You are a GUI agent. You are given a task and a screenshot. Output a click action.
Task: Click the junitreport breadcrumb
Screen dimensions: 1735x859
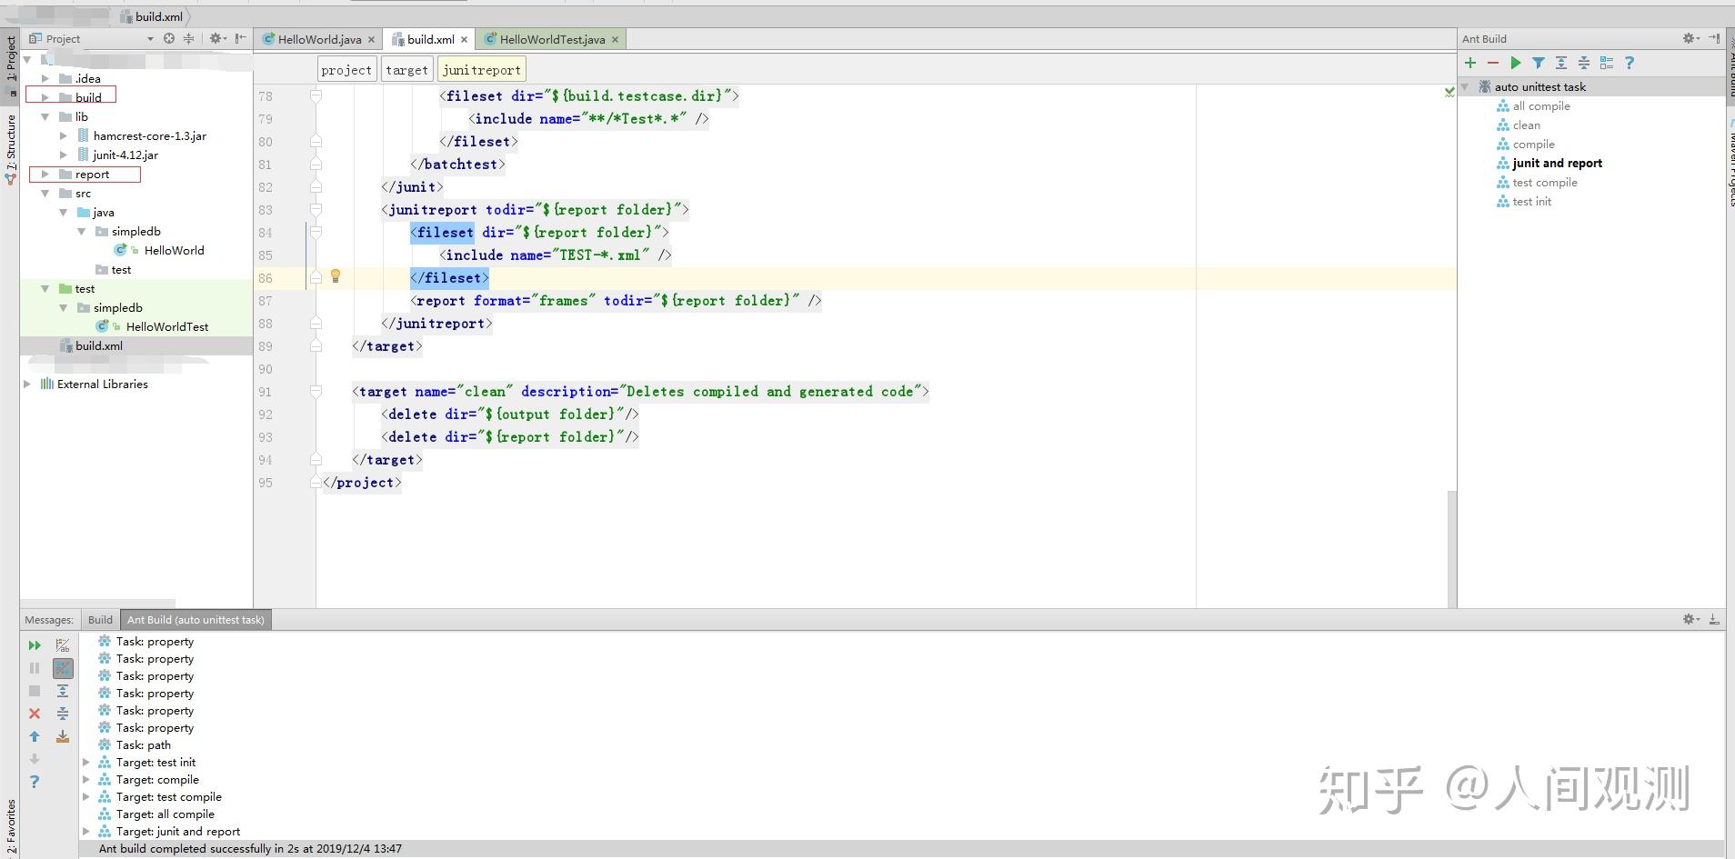(x=481, y=70)
